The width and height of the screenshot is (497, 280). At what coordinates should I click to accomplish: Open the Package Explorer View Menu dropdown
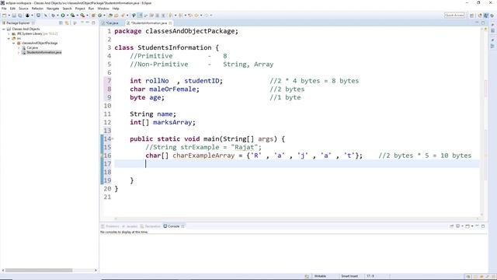point(82,23)
